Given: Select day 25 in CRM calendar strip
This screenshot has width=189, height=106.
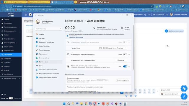Looking at the screenshot, I should point(140,91).
